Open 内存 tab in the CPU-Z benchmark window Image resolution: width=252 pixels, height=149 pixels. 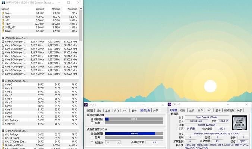click(x=117, y=111)
